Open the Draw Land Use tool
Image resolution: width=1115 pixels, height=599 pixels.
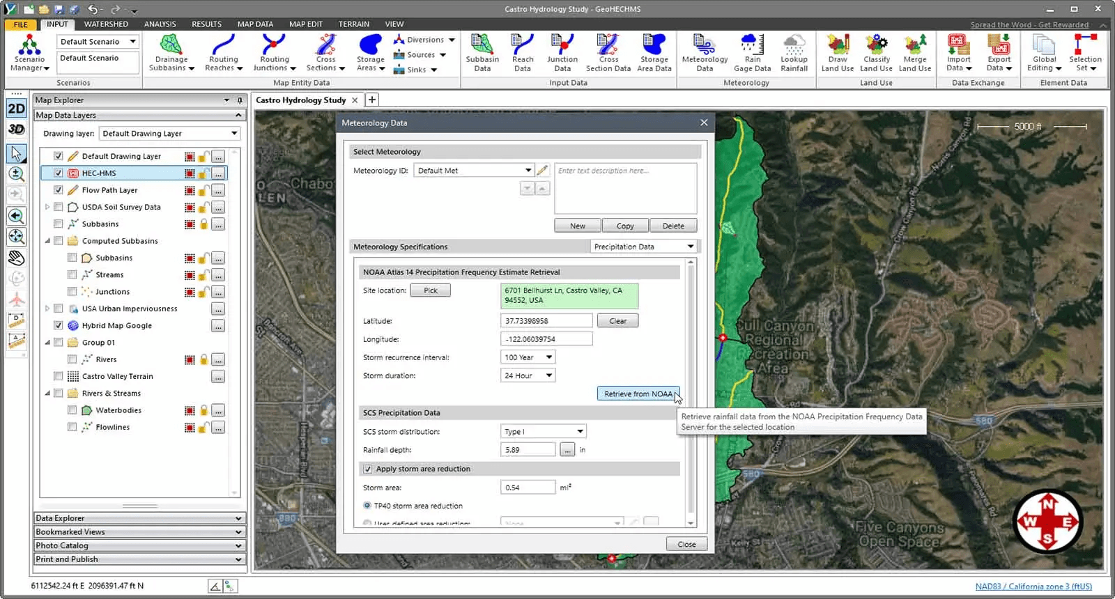(x=837, y=53)
